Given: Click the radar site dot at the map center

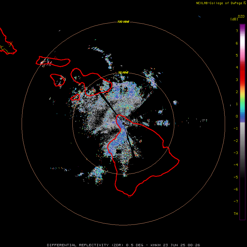Looking at the screenshot, I should tap(123, 123).
